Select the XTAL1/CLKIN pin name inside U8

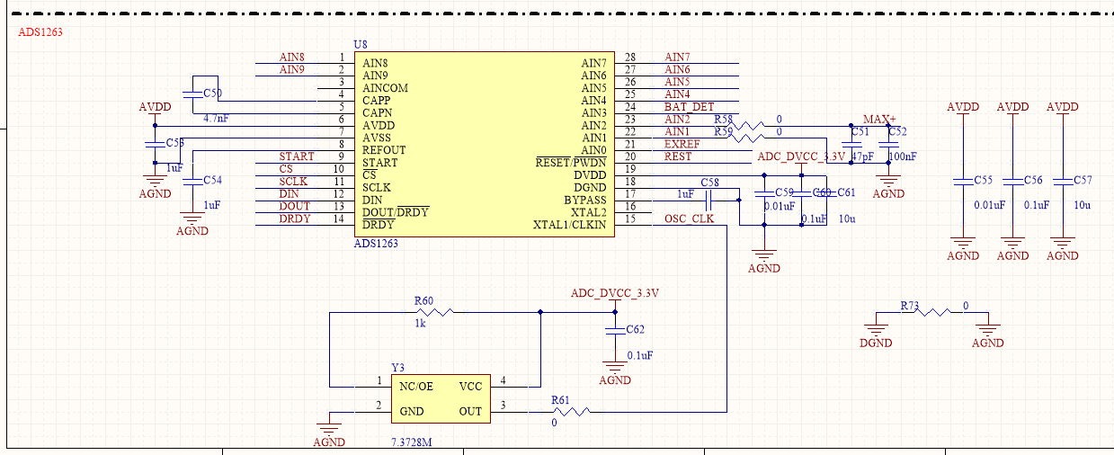tap(570, 225)
